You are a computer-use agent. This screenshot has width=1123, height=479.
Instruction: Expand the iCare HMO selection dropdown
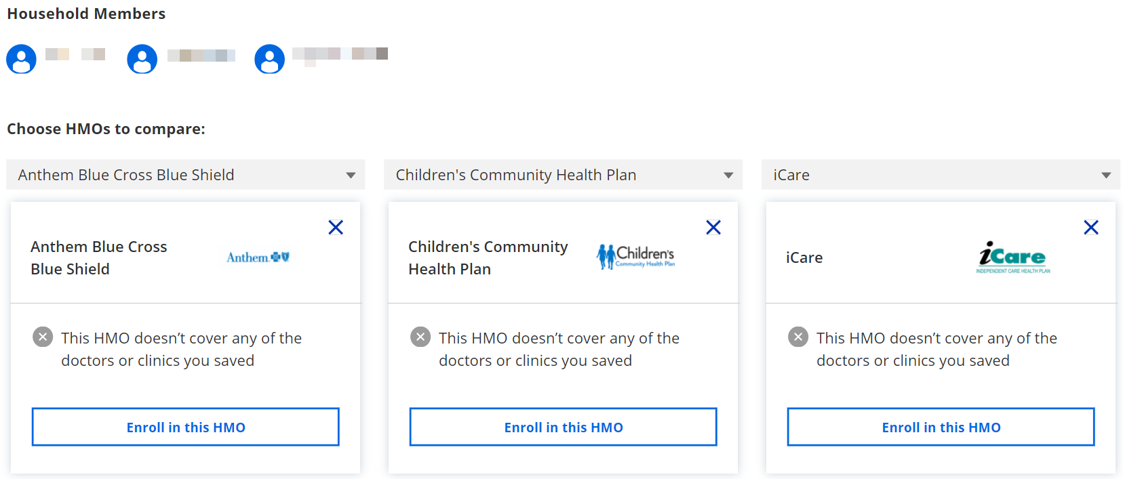[x=941, y=175]
